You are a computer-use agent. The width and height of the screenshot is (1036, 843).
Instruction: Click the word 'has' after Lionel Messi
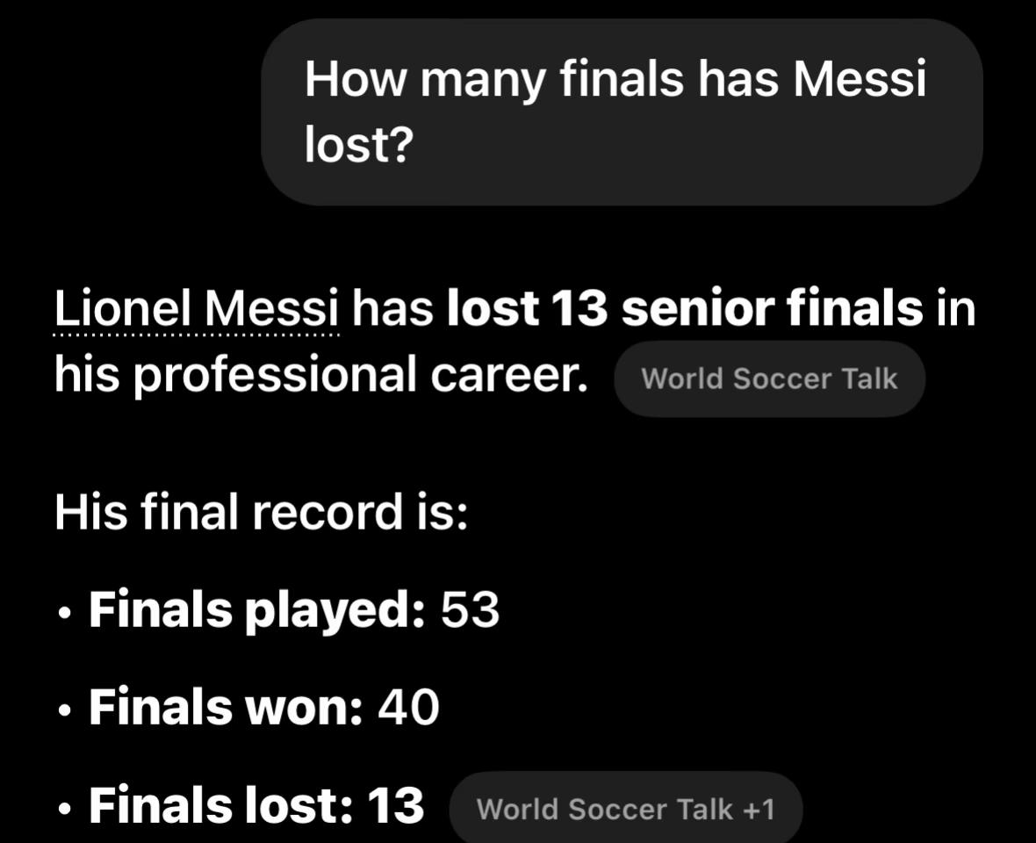tap(392, 308)
